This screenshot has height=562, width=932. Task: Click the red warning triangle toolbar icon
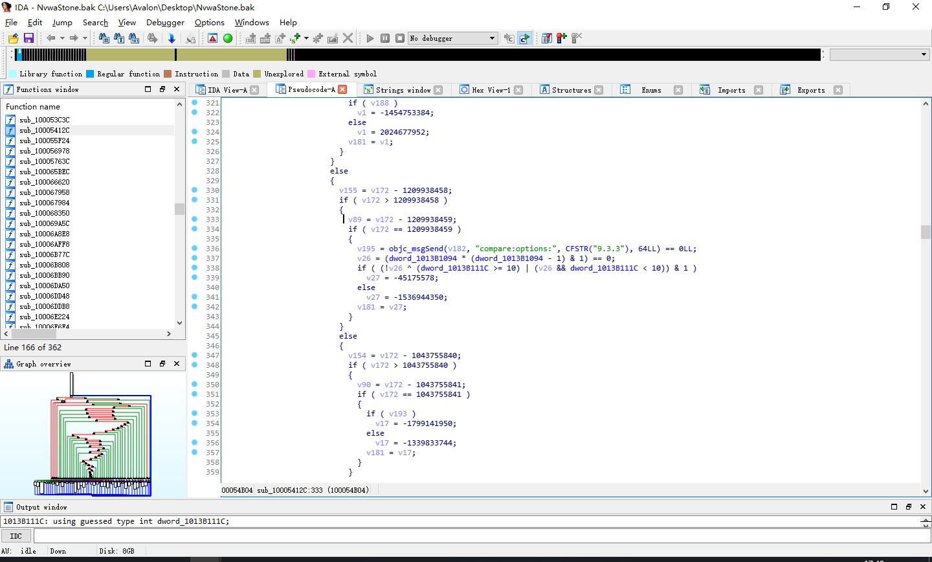pyautogui.click(x=213, y=38)
